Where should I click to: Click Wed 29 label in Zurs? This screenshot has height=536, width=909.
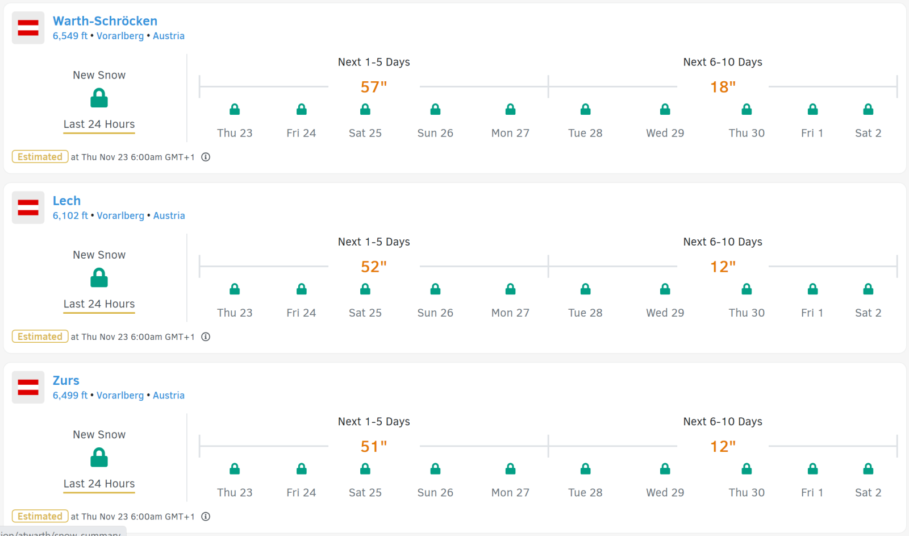pyautogui.click(x=665, y=492)
